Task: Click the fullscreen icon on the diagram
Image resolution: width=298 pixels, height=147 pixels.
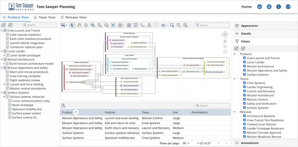Action: (225, 52)
